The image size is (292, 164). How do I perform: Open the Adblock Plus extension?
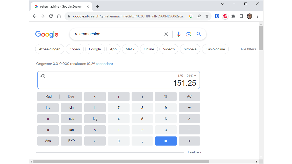(x=225, y=16)
